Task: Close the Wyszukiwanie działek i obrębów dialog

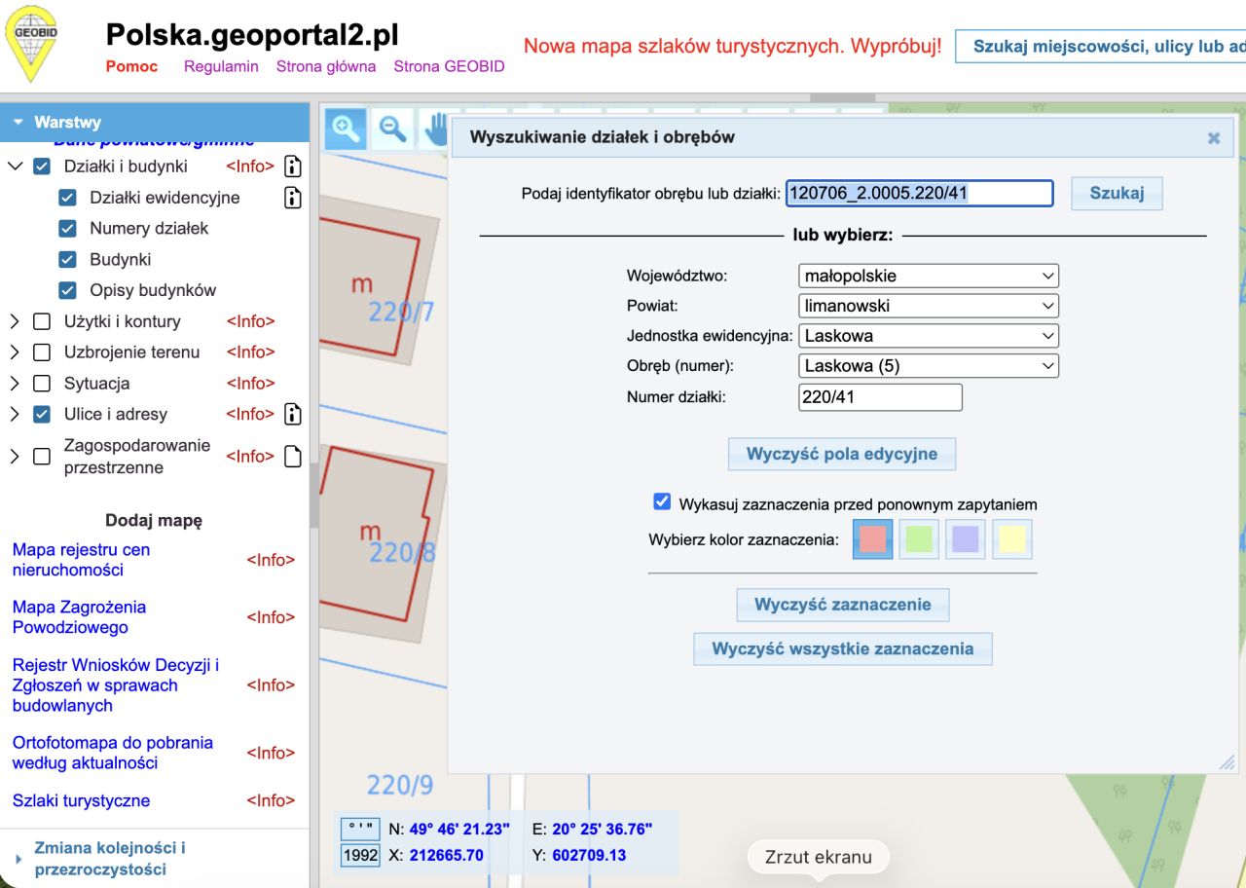Action: (x=1214, y=138)
